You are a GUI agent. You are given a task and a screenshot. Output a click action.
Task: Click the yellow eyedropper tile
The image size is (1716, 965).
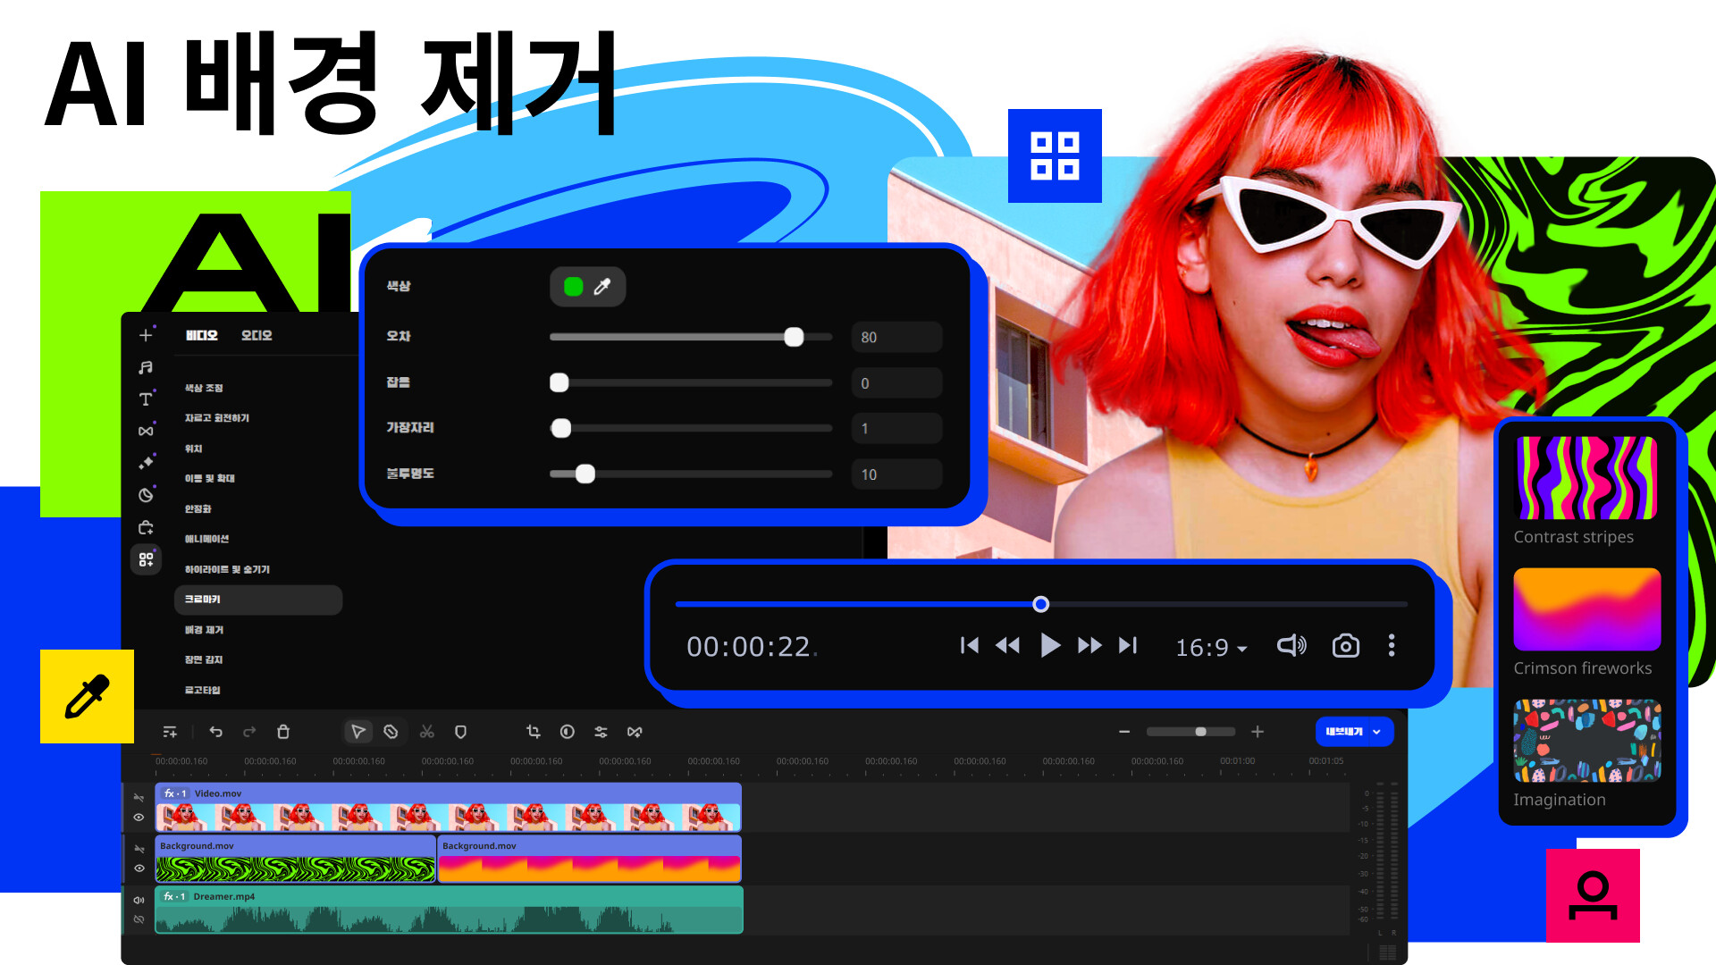pos(87,696)
